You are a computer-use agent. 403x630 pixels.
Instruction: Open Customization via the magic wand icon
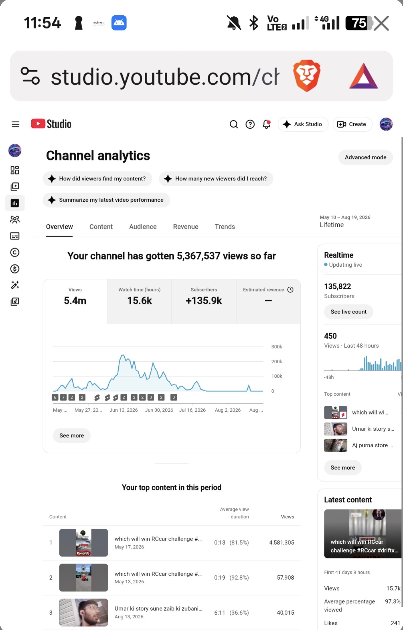[15, 285]
